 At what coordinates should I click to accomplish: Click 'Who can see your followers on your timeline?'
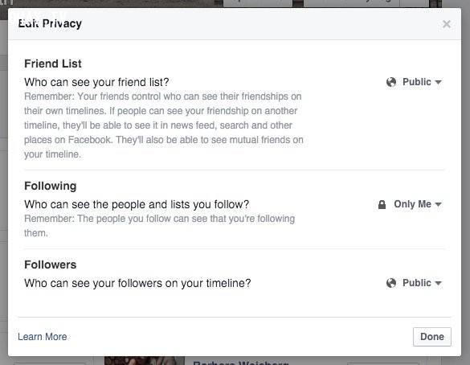pos(137,283)
